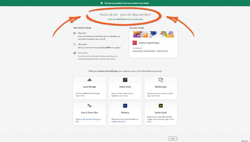
Task: Click the Billing date calendar icon
Action: coord(74,33)
